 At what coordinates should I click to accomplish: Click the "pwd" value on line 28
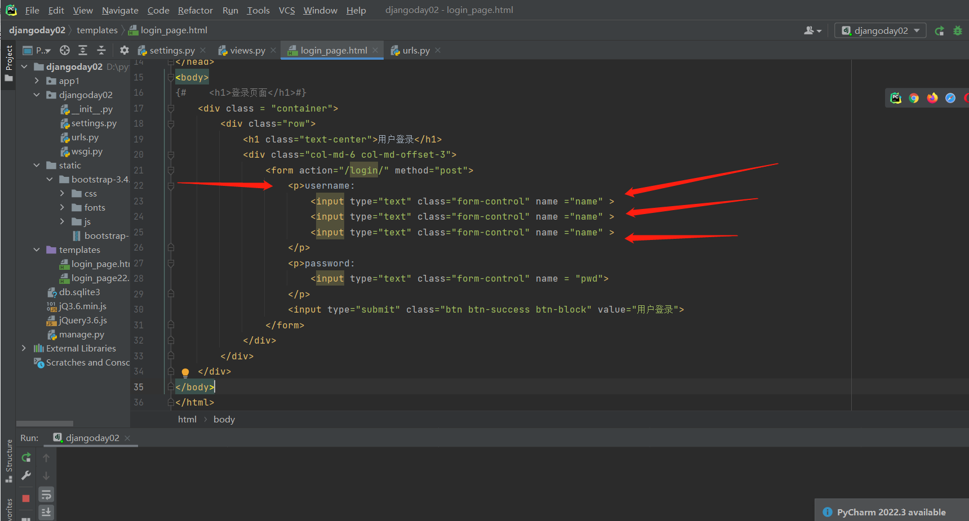click(589, 278)
